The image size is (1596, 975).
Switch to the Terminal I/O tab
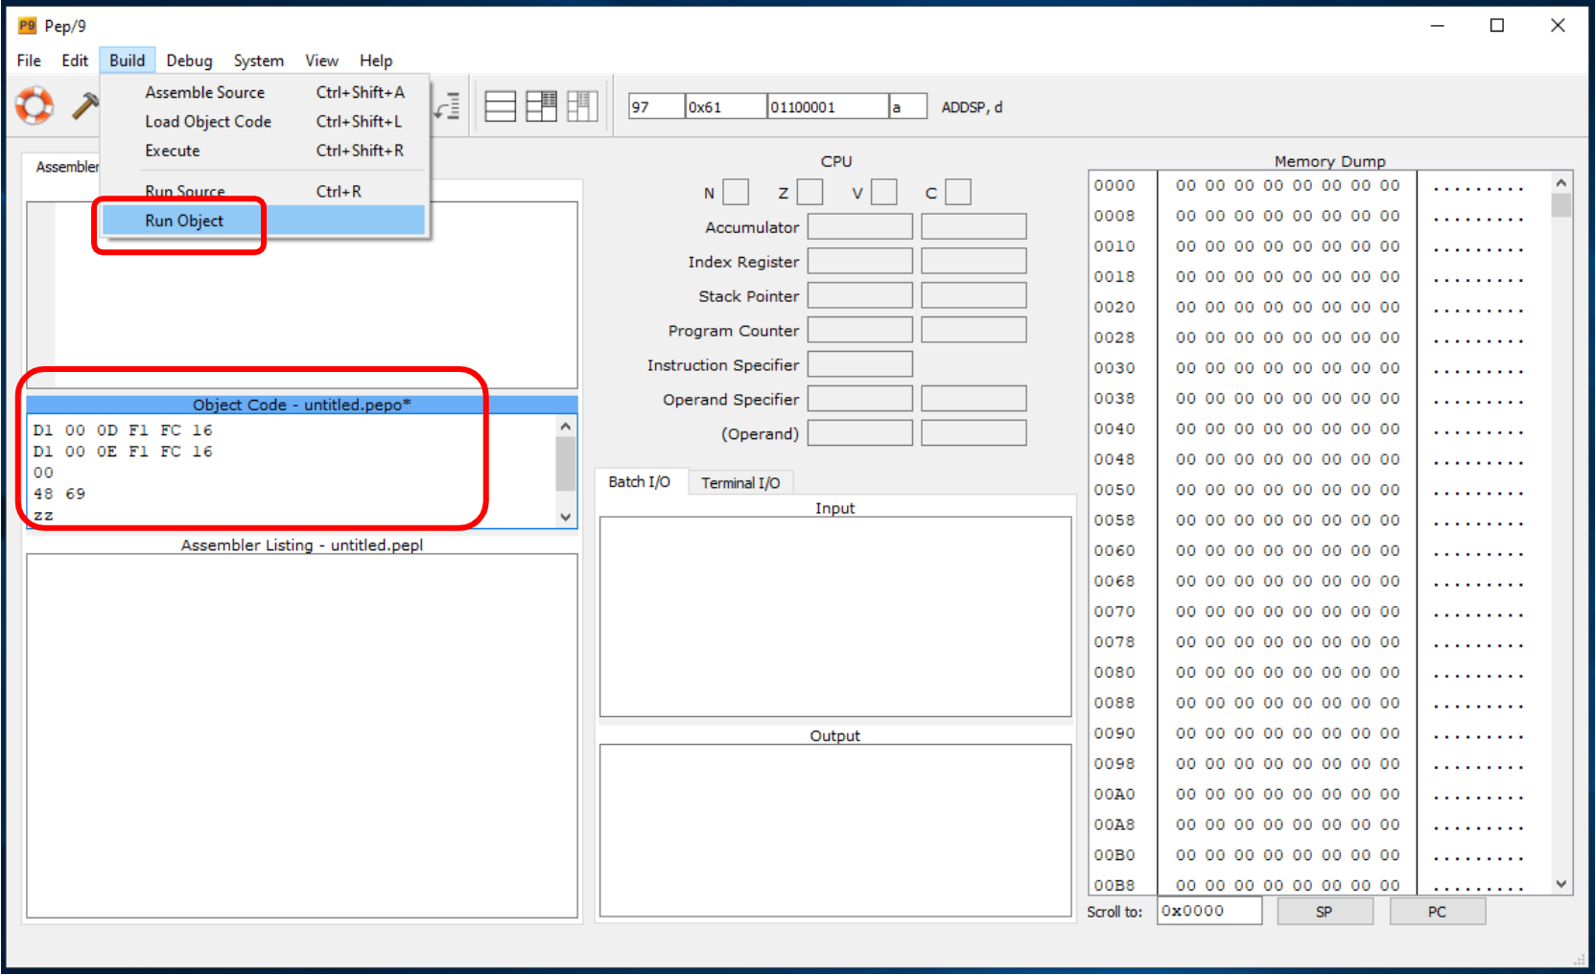[740, 483]
